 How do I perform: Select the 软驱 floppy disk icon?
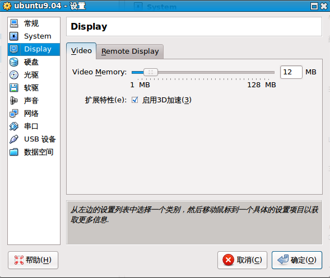point(14,88)
